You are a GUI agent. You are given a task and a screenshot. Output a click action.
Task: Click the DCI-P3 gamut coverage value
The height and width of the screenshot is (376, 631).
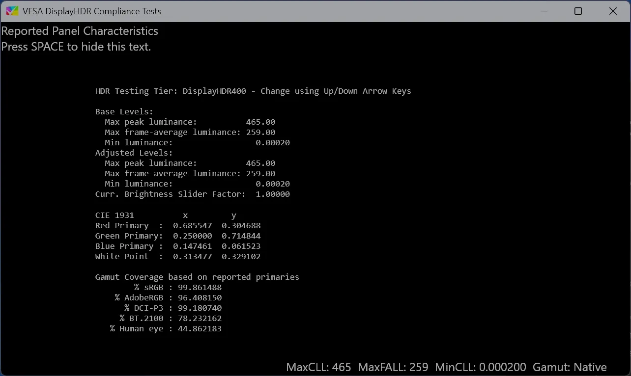pos(198,308)
